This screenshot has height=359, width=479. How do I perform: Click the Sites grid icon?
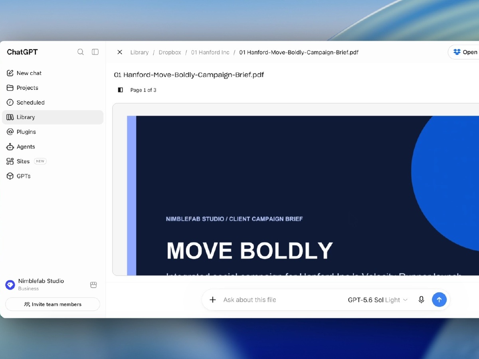(x=10, y=162)
